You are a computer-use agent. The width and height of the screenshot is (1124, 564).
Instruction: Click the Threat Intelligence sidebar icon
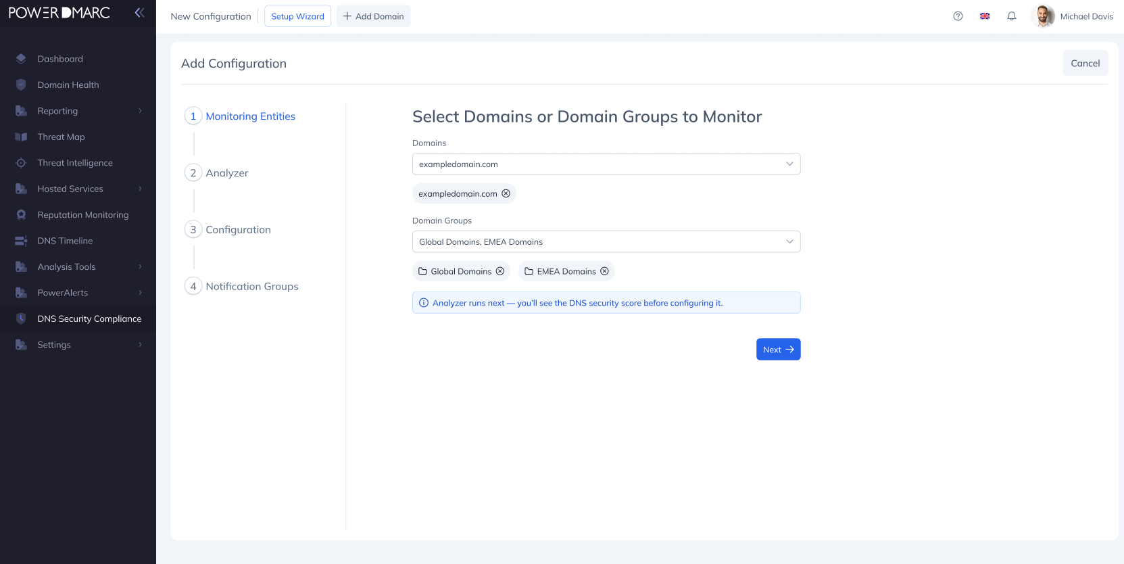(21, 163)
